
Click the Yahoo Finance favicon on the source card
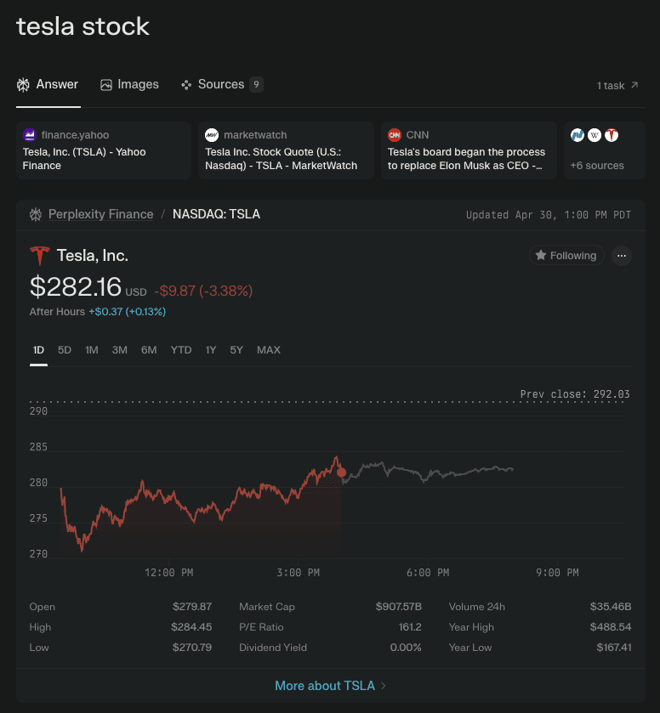(30, 134)
